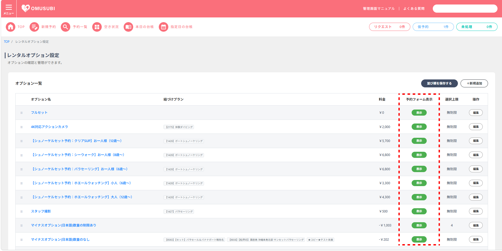Edit スタッフ撮影 option

[x=476, y=211]
